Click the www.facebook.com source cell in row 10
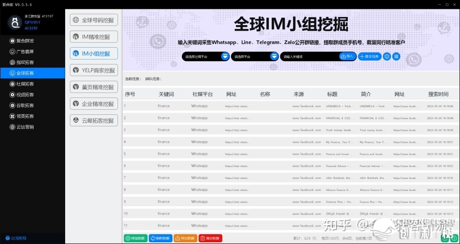Viewport: 460px width, 244px height. (x=307, y=214)
